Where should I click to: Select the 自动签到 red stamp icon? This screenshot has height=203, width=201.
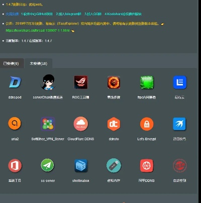coord(180,165)
